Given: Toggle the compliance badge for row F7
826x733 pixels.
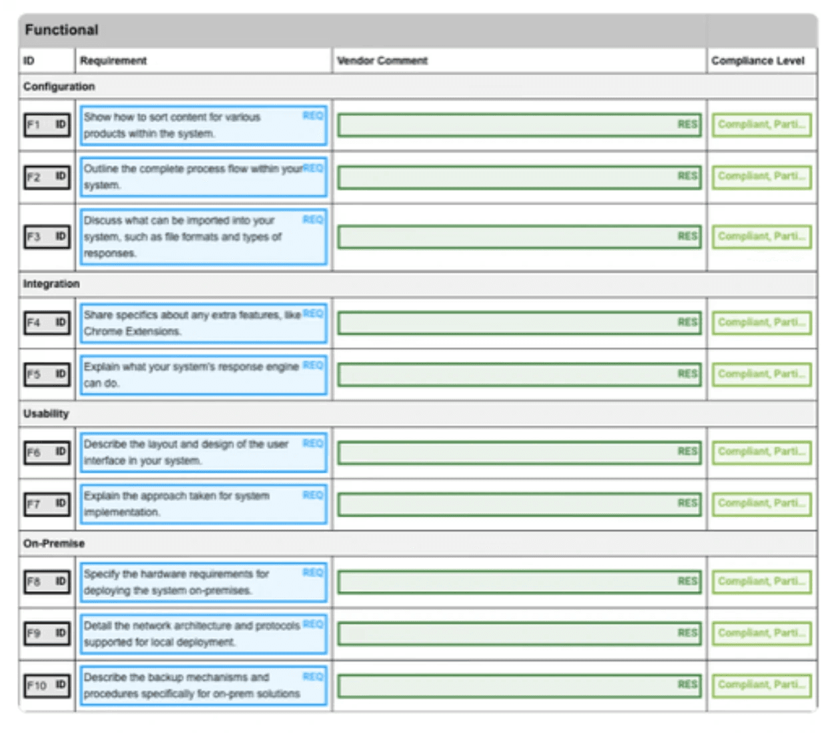Looking at the screenshot, I should tap(761, 503).
